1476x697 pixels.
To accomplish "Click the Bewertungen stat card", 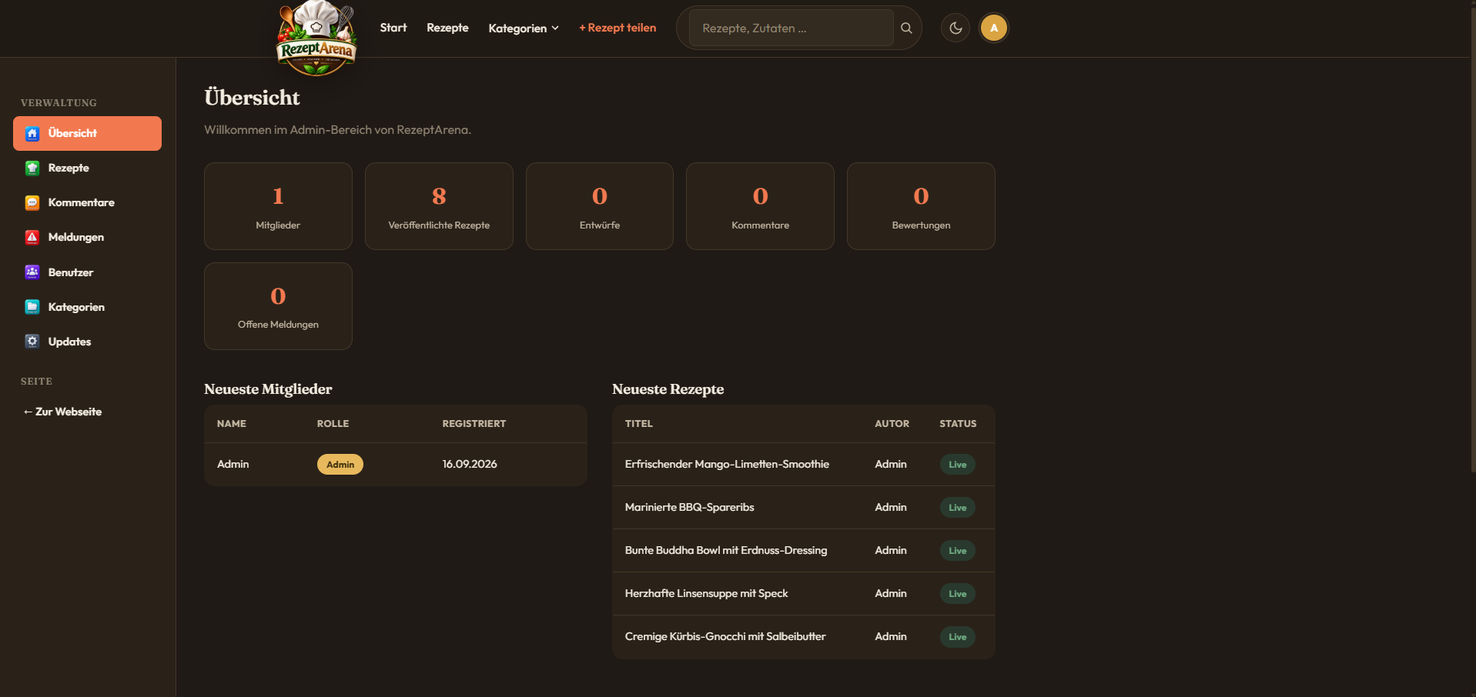I will pyautogui.click(x=921, y=206).
